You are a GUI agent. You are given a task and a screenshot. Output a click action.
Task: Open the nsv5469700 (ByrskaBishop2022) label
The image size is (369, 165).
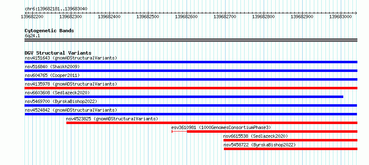[x=61, y=101]
